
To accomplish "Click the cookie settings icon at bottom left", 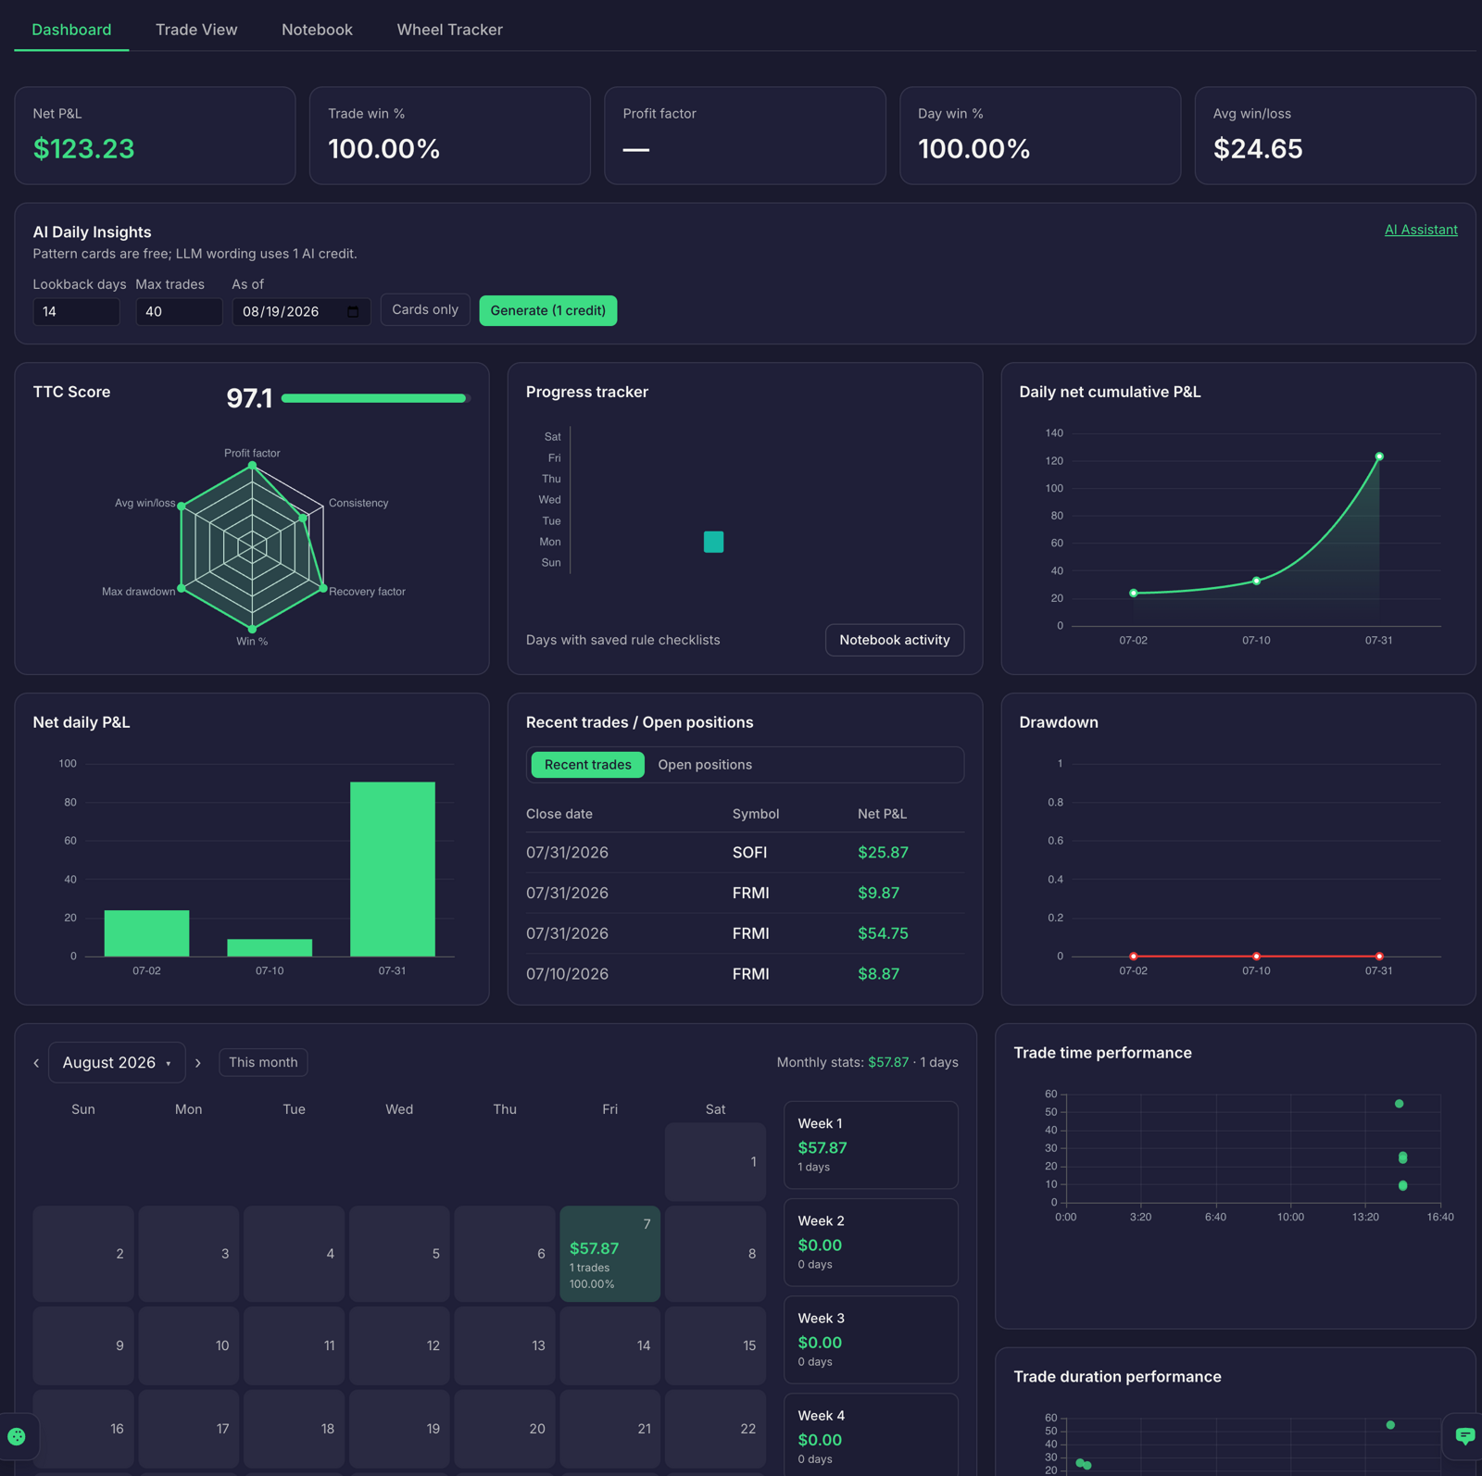I will [17, 1436].
